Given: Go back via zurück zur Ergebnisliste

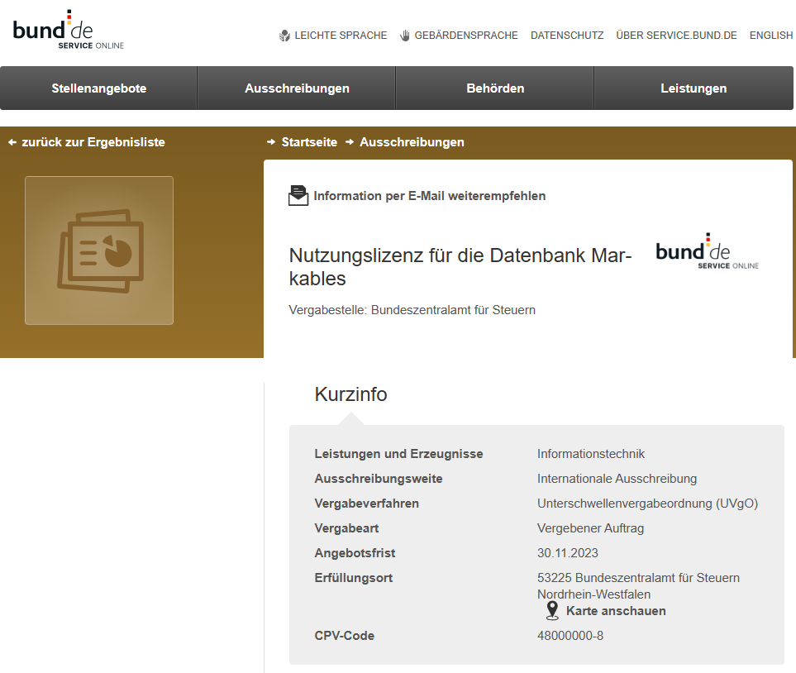Looking at the screenshot, I should coord(93,142).
